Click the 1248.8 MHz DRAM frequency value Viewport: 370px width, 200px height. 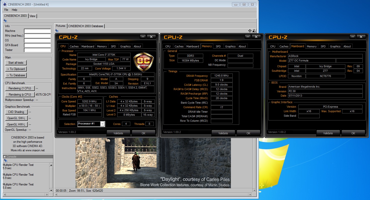point(222,76)
